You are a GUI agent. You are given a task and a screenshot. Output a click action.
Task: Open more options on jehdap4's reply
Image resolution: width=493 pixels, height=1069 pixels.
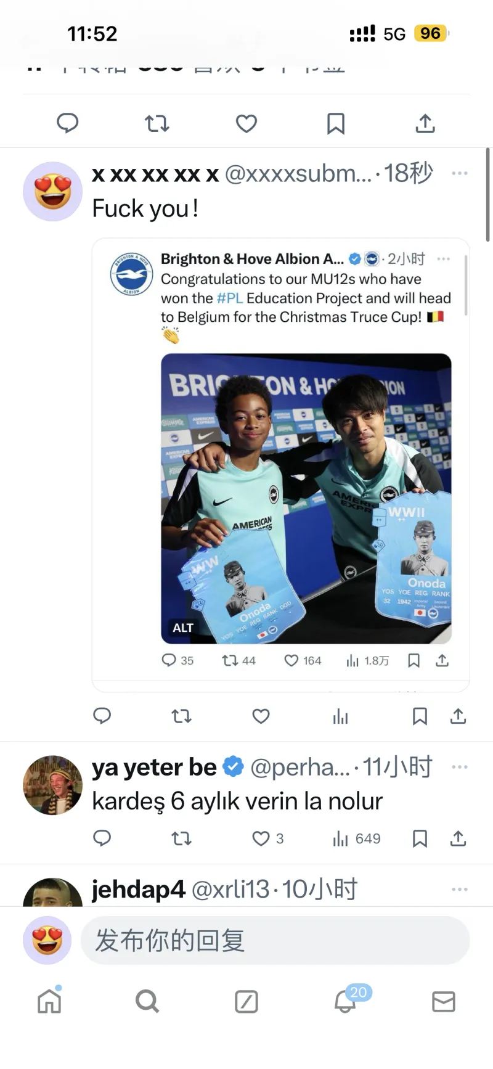[459, 889]
